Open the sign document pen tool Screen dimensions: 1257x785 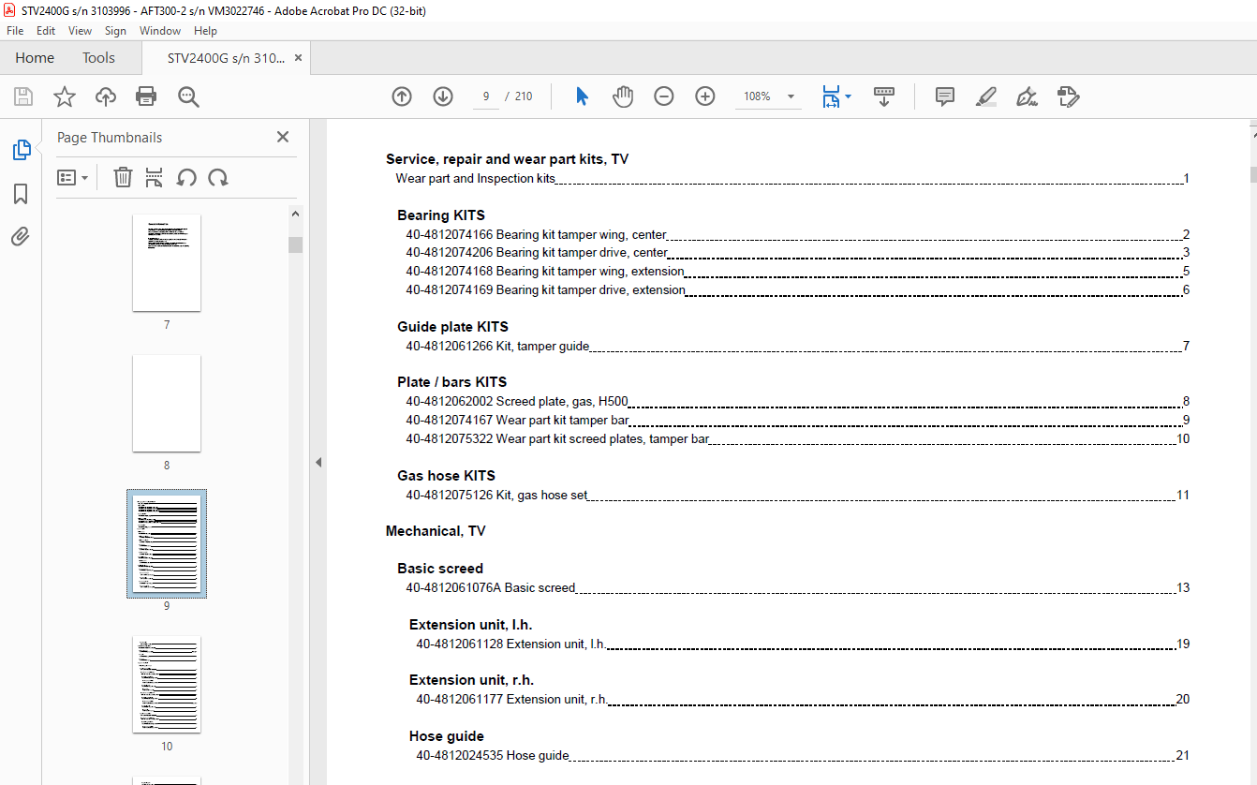coord(1027,96)
